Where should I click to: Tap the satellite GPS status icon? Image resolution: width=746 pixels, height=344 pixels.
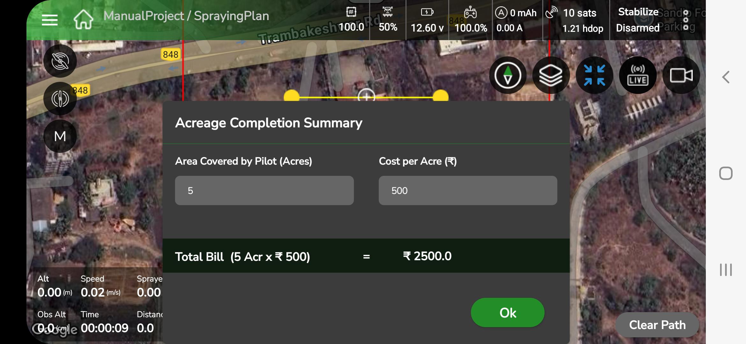[551, 13]
